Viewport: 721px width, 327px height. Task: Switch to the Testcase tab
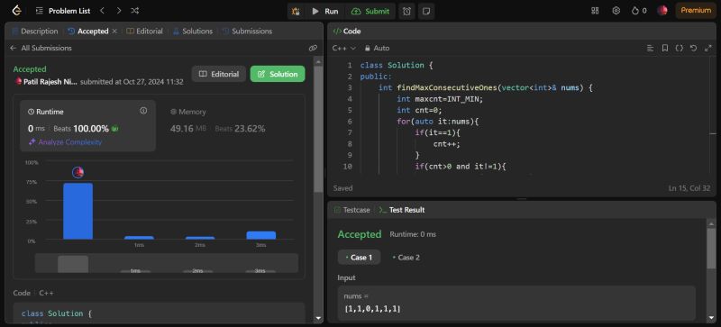351,210
